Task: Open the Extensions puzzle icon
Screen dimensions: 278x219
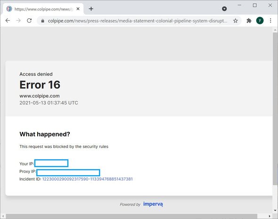Action: point(249,21)
